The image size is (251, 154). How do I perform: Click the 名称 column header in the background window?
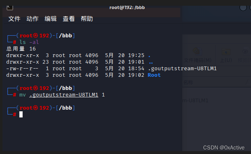pos(188,83)
